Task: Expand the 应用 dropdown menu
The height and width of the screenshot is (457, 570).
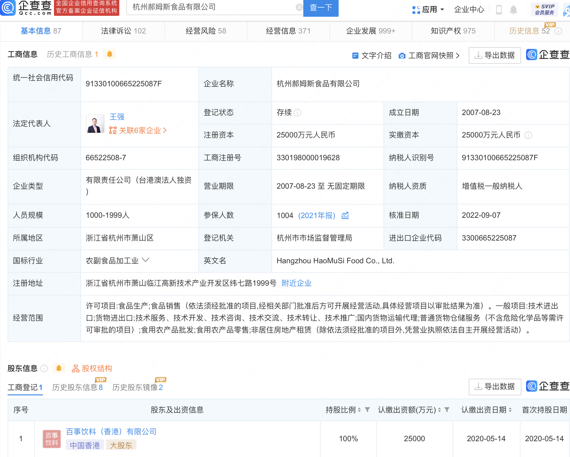Action: [x=442, y=9]
